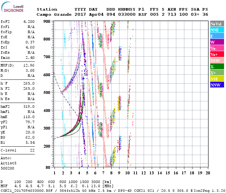The width and height of the screenshot is (226, 193).
Task: Select the X+ light green legend swatch
Action: coord(217,73)
